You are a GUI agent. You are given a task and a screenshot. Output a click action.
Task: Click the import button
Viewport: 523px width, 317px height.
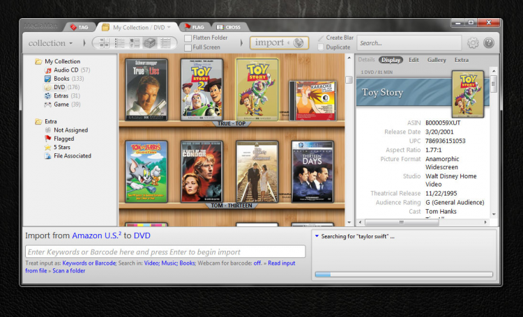(279, 42)
